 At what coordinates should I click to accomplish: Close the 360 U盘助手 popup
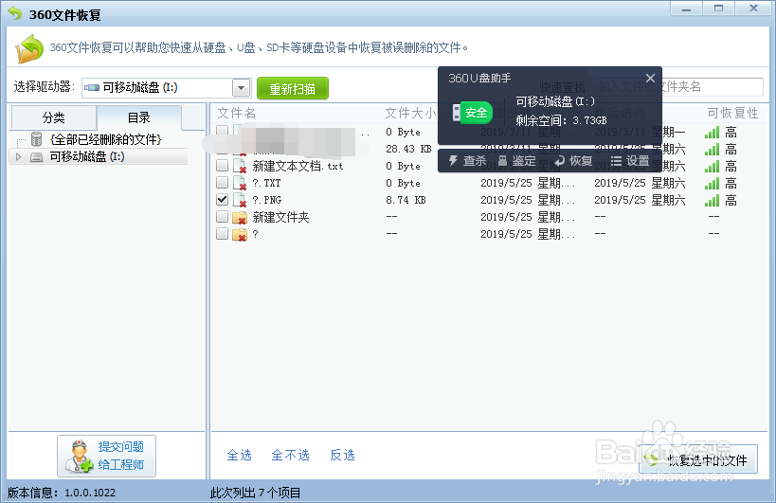650,78
